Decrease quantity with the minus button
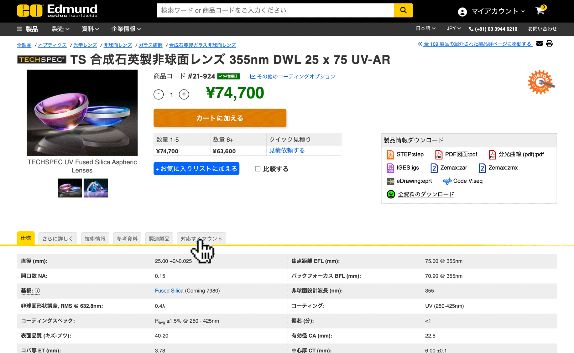Screen dimensions: 574x353 159,94
